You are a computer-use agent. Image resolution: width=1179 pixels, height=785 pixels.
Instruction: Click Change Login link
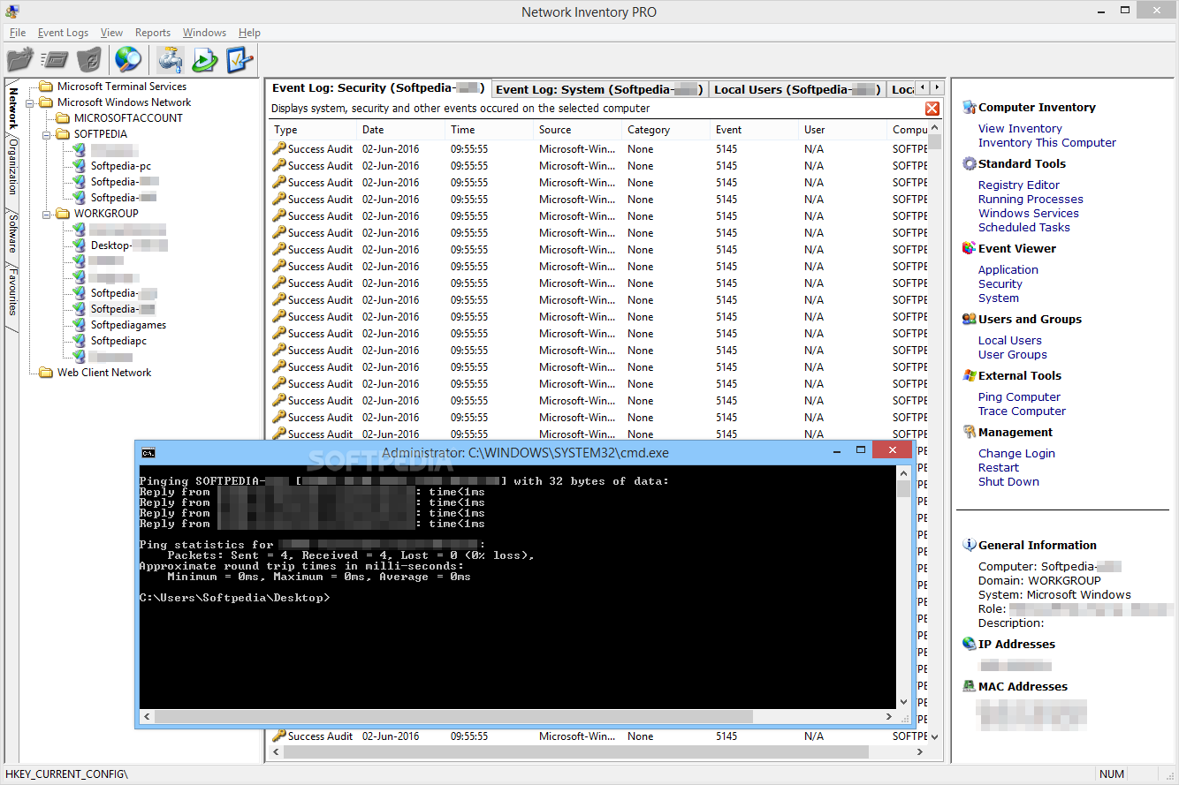(1016, 453)
